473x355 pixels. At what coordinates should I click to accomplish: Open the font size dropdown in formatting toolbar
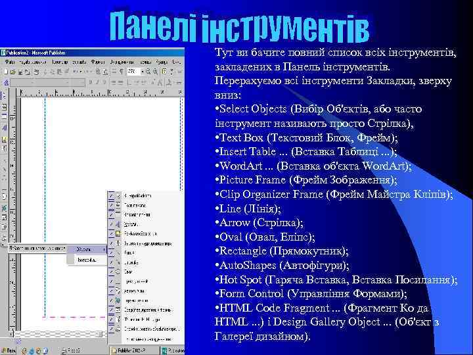coord(83,82)
